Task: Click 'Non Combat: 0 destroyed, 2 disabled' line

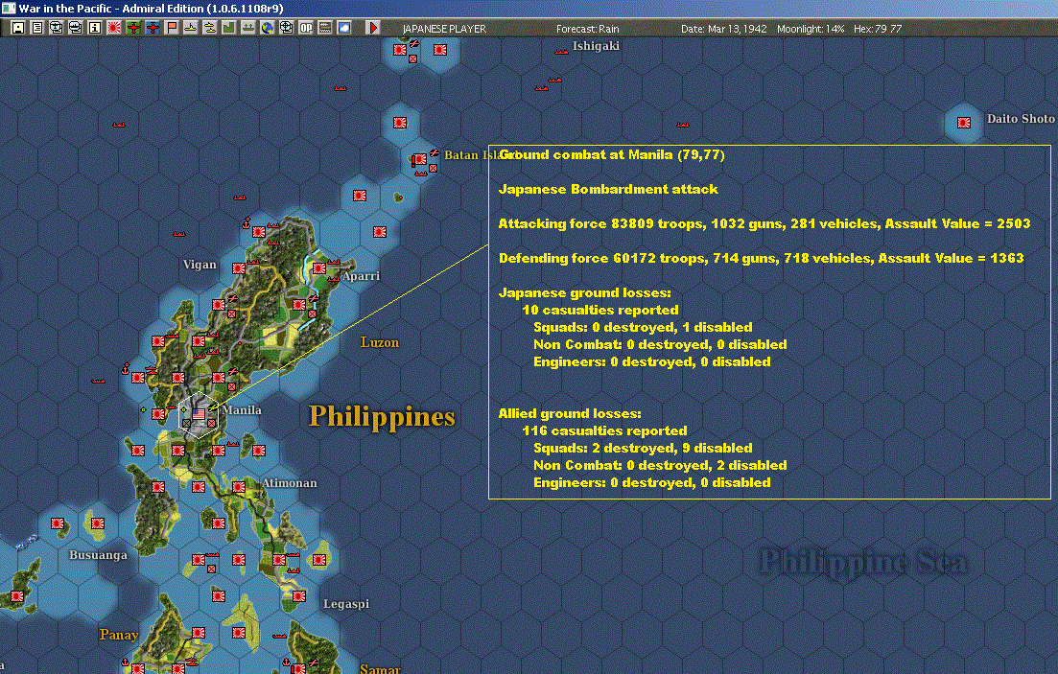Action: pos(660,466)
